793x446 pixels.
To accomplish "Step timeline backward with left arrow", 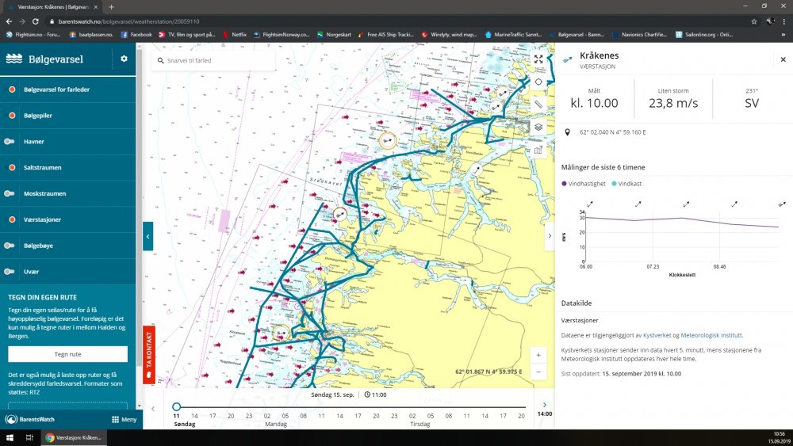I will pyautogui.click(x=153, y=409).
